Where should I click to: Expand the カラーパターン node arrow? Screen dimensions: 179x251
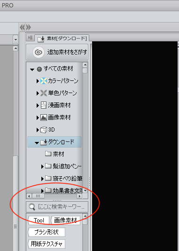pyautogui.click(x=38, y=81)
